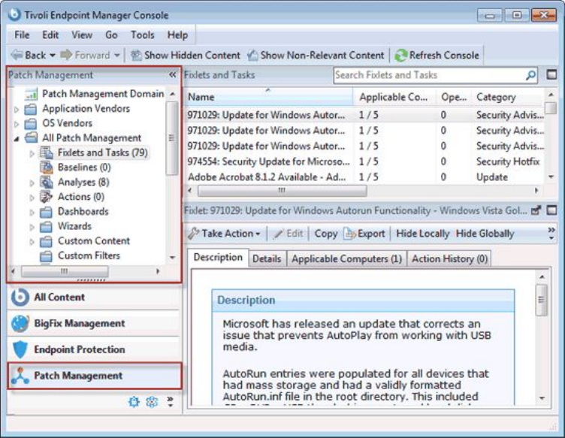Switch to the Applicable Computers (1) tab
This screenshot has height=438, width=565.
[346, 258]
